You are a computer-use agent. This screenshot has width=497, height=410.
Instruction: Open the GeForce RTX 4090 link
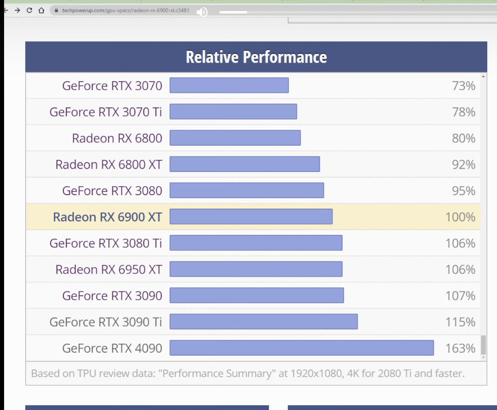tap(112, 348)
